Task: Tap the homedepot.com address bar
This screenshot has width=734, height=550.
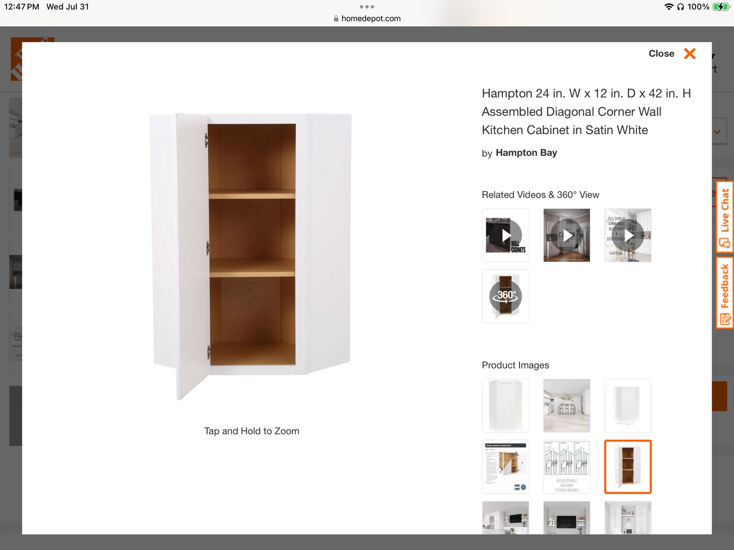Action: (367, 18)
